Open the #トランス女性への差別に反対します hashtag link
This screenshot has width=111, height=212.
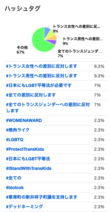point(42,66)
